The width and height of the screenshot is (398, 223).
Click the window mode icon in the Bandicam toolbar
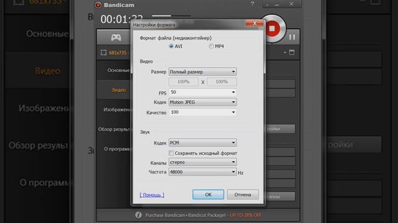[x=292, y=52]
